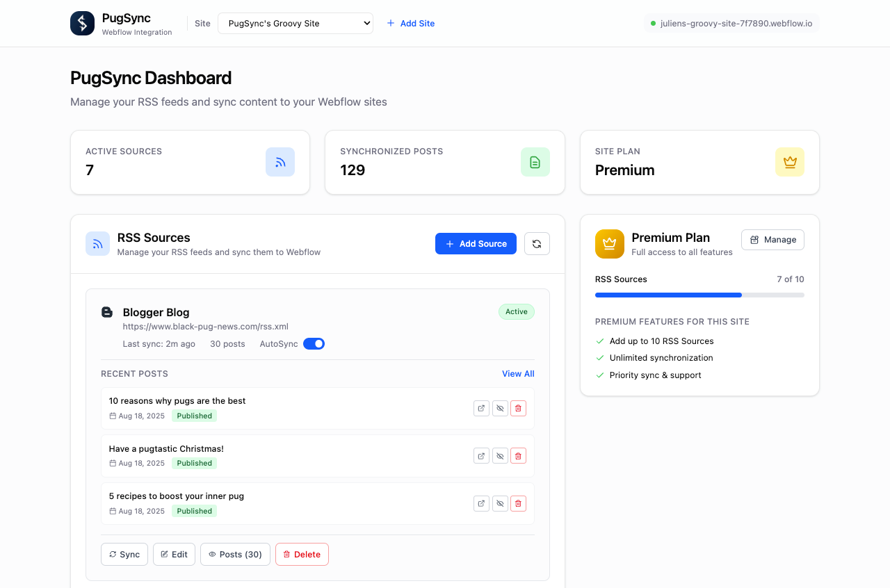Open the juliens-groovy-site webflow.io domain badge
890x588 pixels.
(731, 23)
